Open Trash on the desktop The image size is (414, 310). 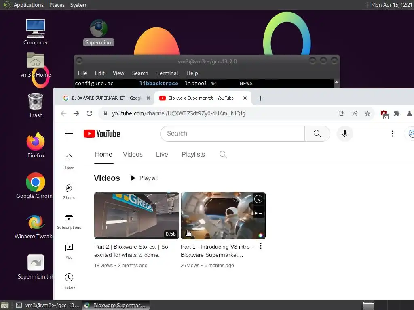tap(36, 105)
